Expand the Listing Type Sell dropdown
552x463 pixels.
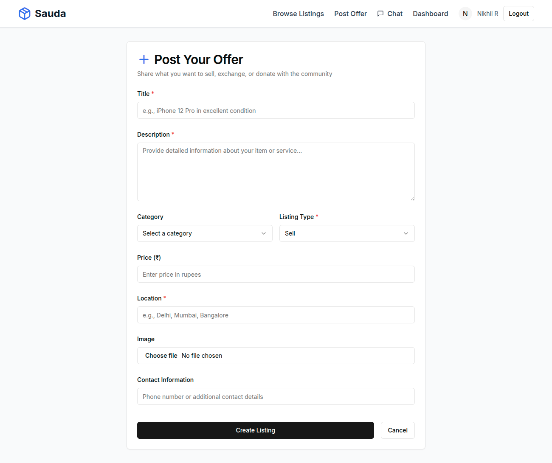[x=346, y=233]
